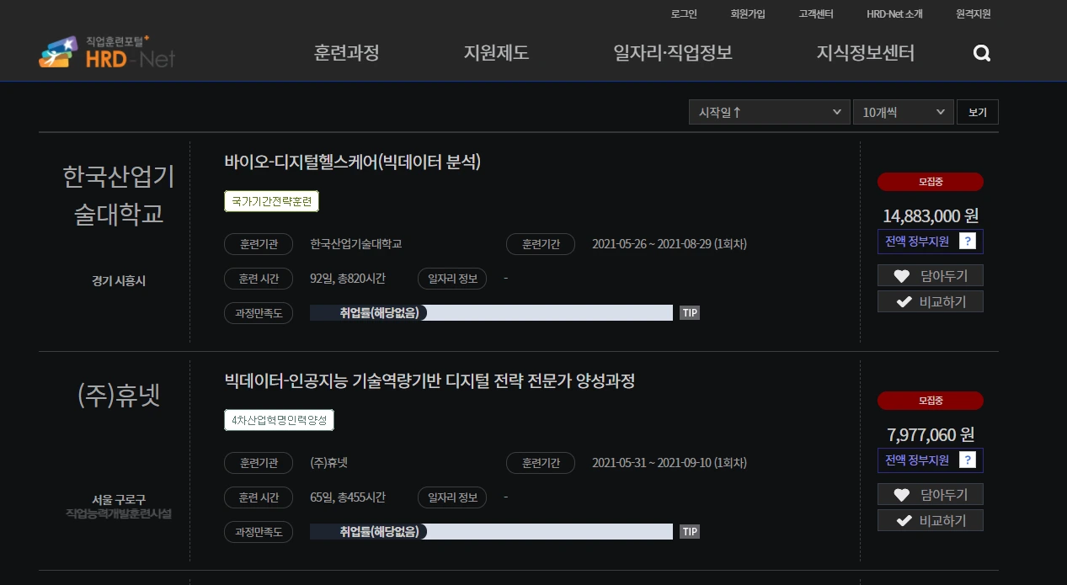Open 지원제도 menu
This screenshot has width=1067, height=585.
coord(496,53)
